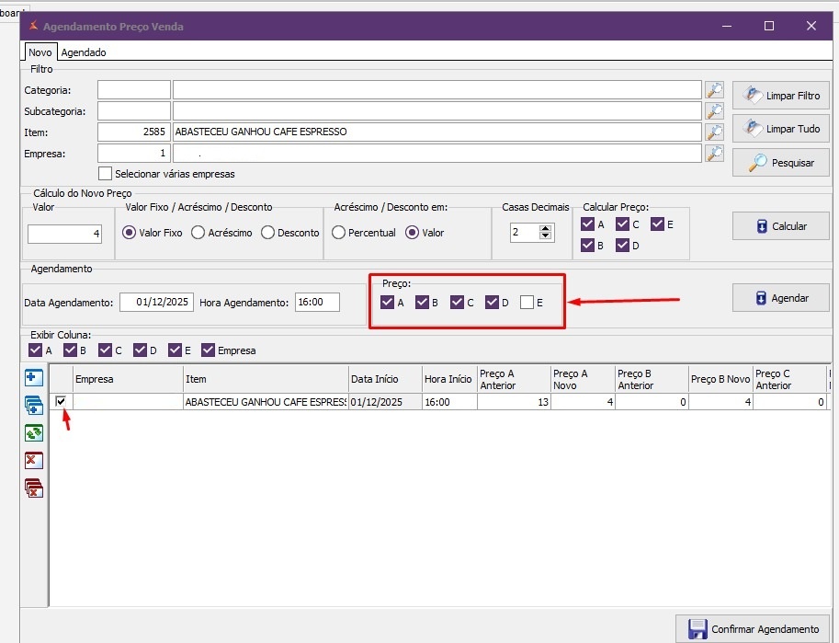Click the Calcular button

point(781,226)
